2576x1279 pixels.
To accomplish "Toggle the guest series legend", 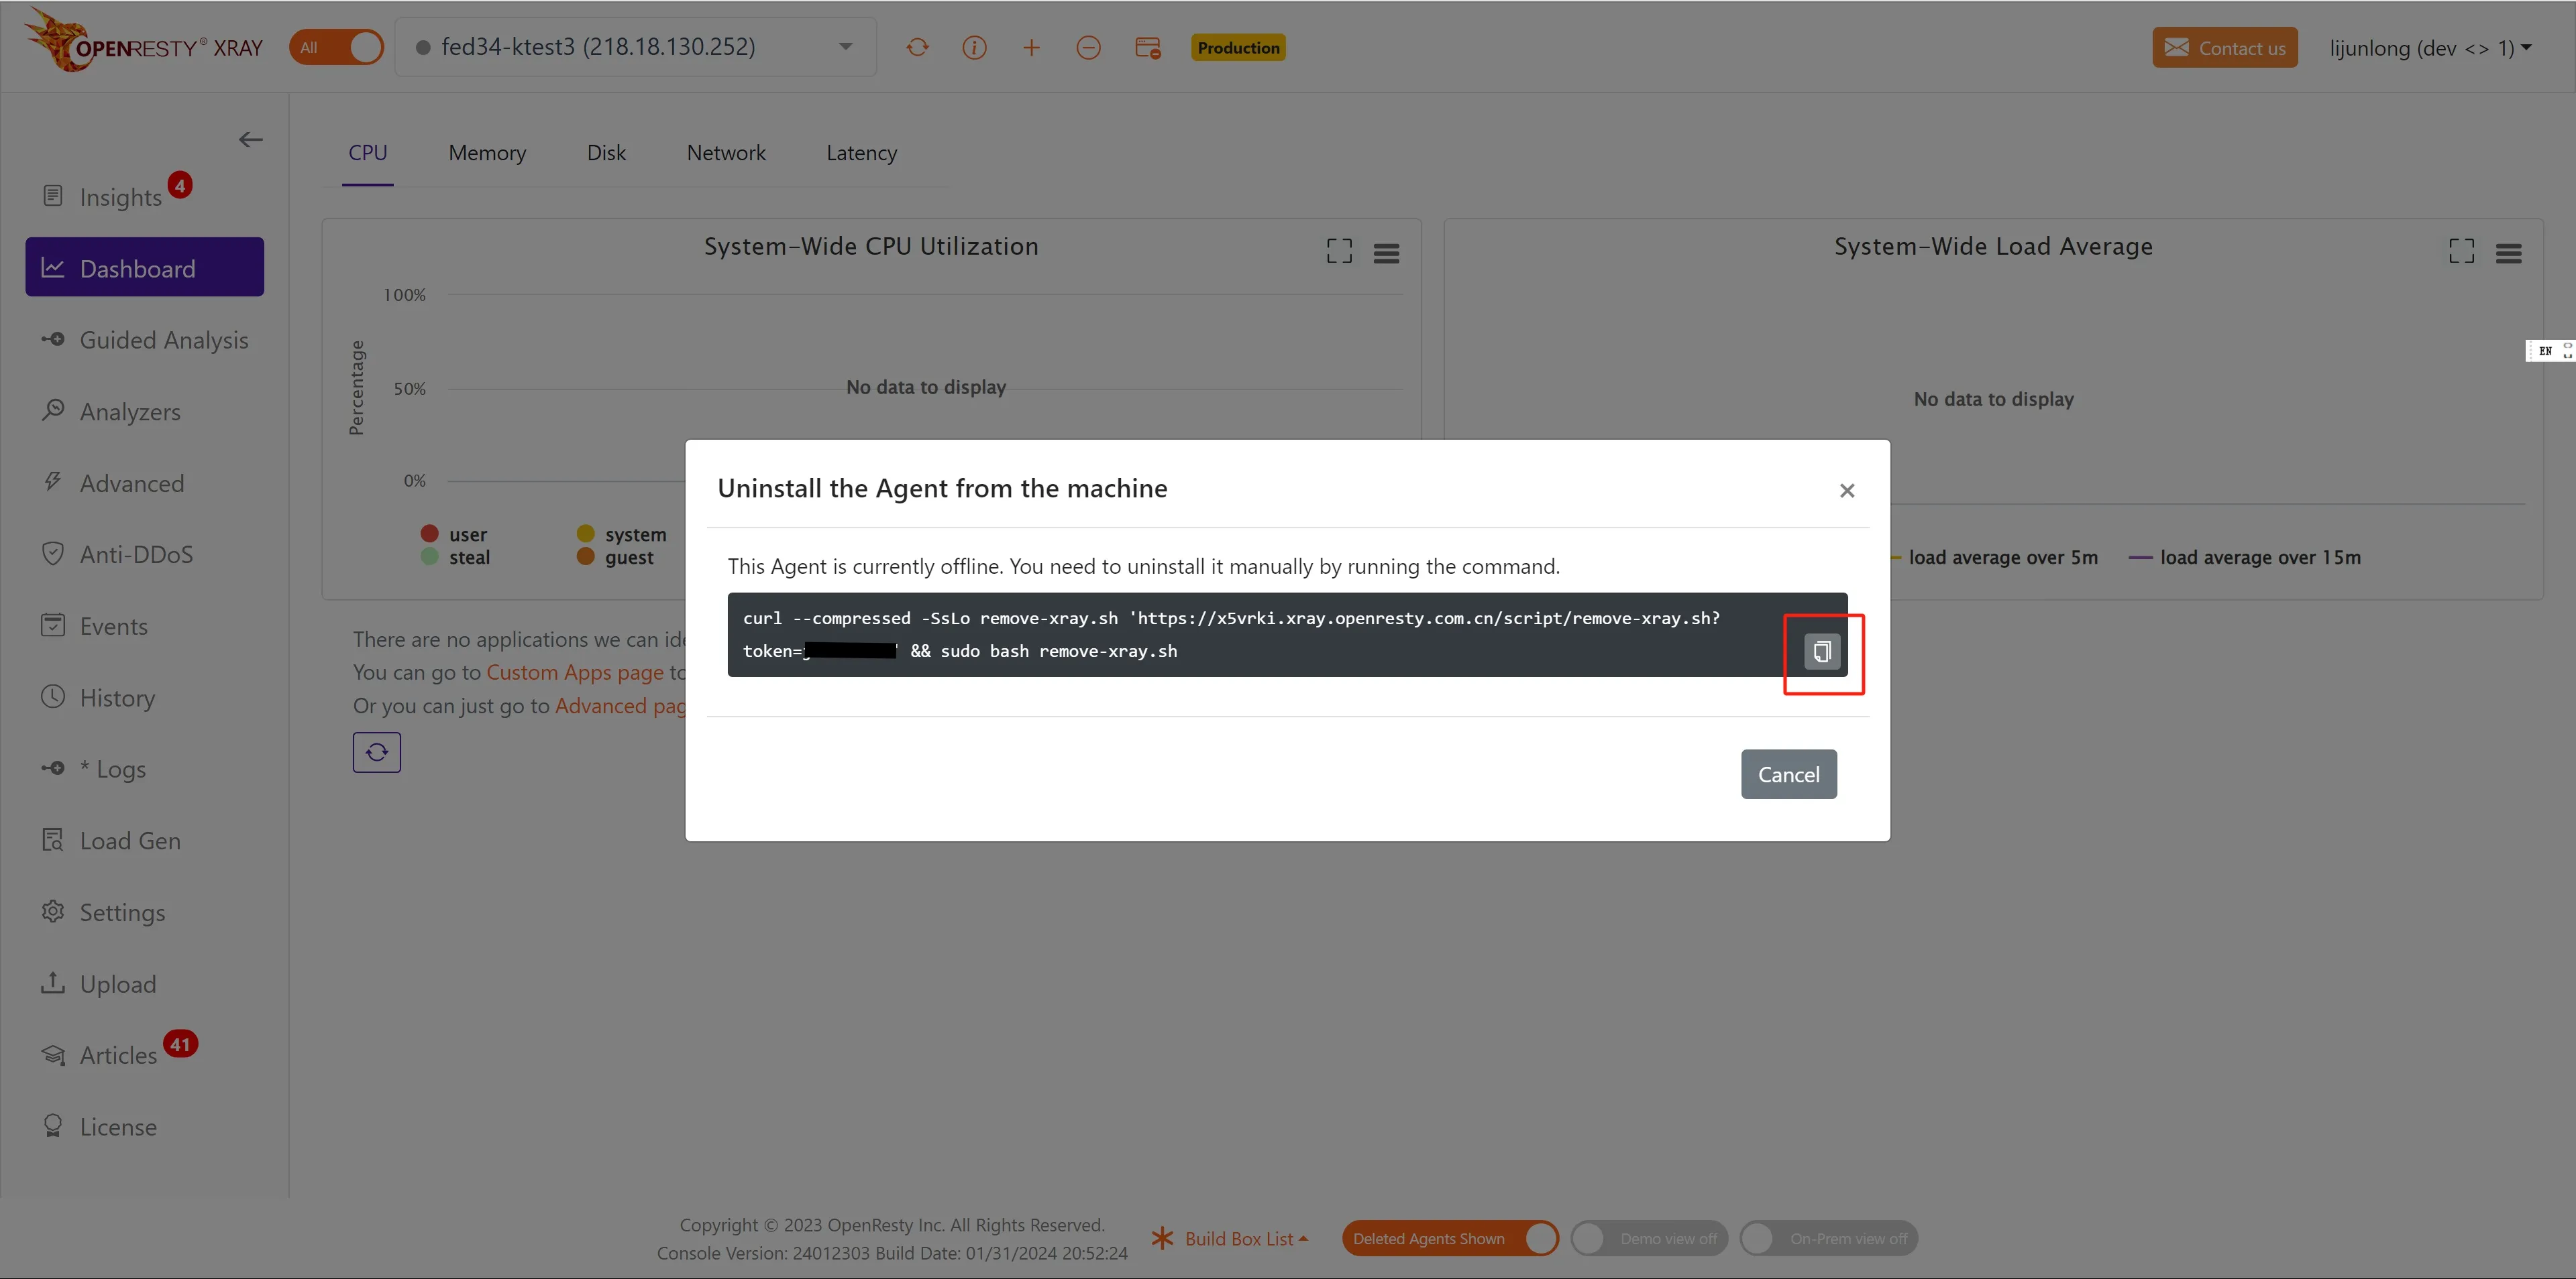I will point(616,558).
